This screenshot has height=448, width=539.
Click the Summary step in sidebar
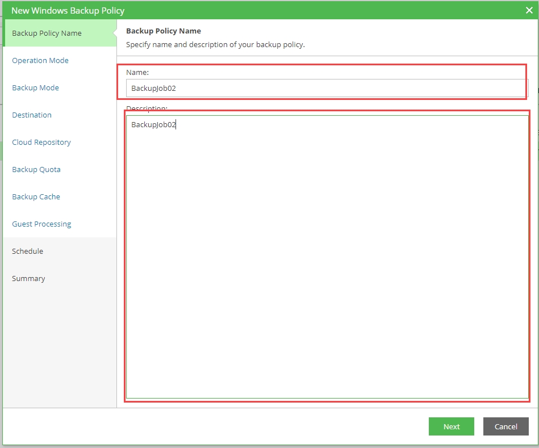point(28,278)
